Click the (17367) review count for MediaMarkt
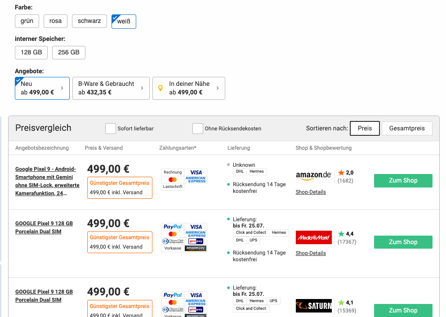 point(347,242)
